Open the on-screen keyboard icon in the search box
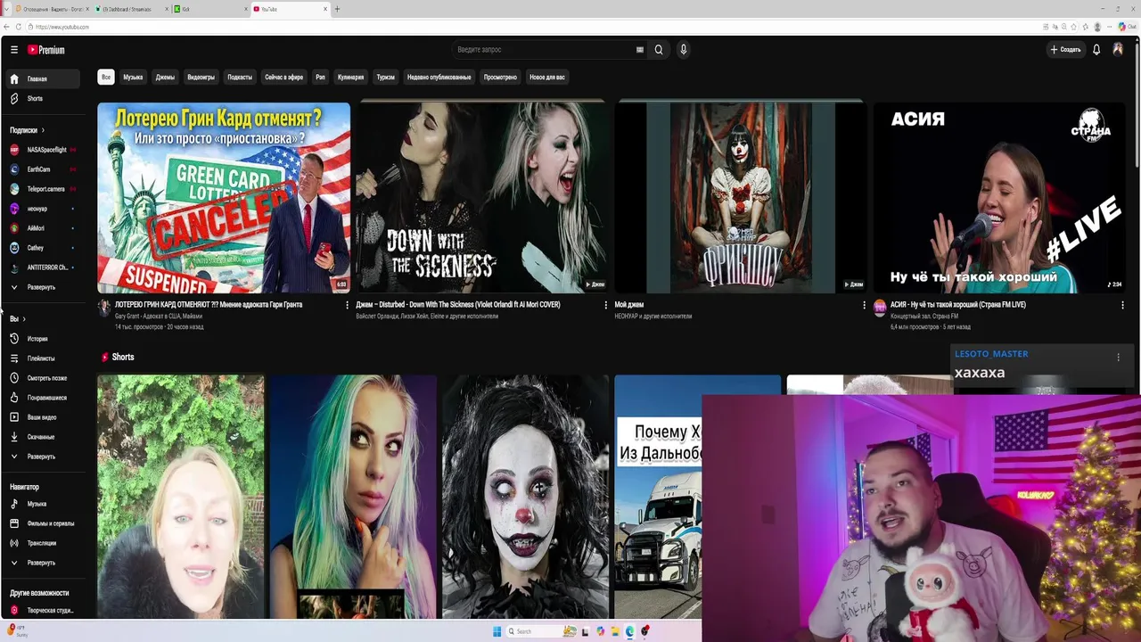 point(639,50)
